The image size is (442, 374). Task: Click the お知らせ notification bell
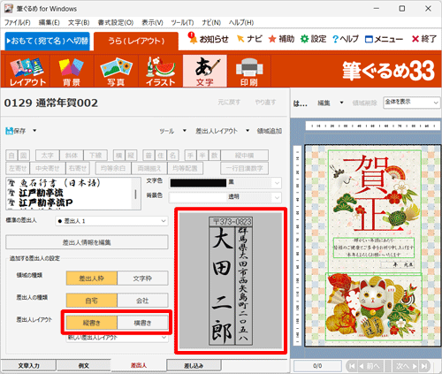pyautogui.click(x=193, y=38)
